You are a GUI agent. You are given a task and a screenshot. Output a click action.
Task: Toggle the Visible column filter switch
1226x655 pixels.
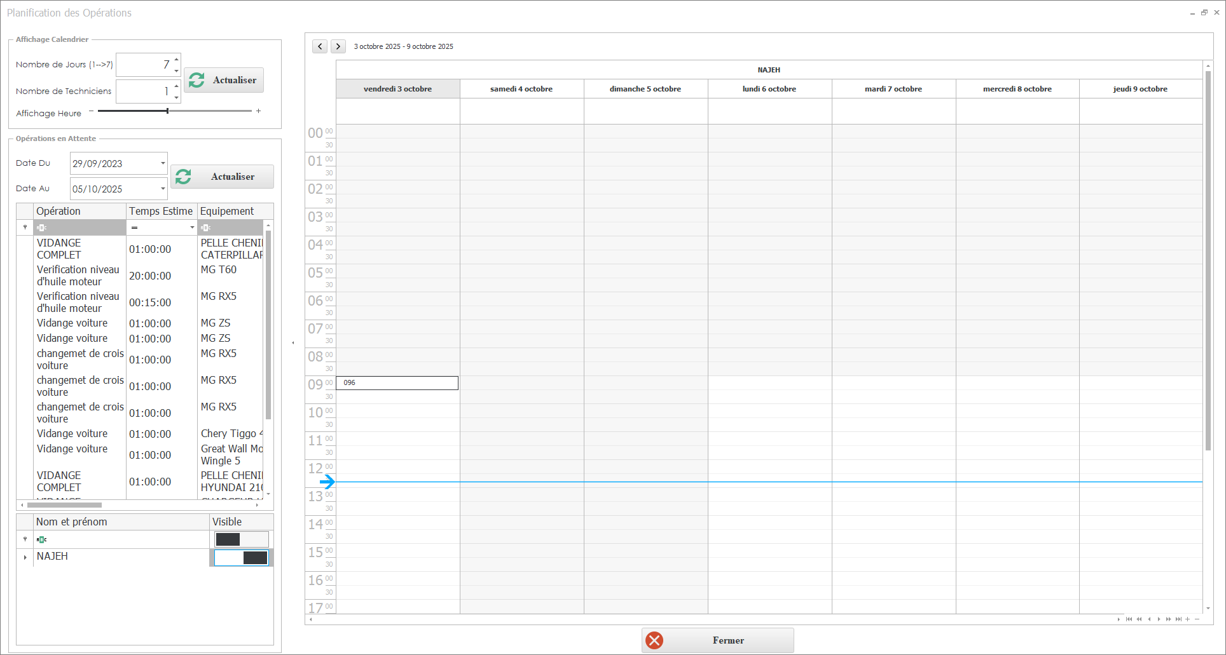pyautogui.click(x=241, y=539)
